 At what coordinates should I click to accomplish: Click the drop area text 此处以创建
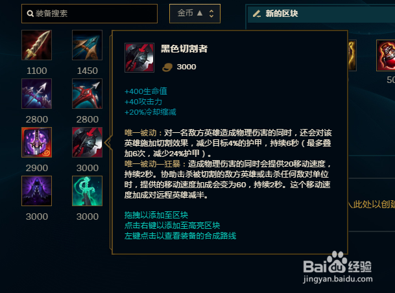tap(374, 204)
